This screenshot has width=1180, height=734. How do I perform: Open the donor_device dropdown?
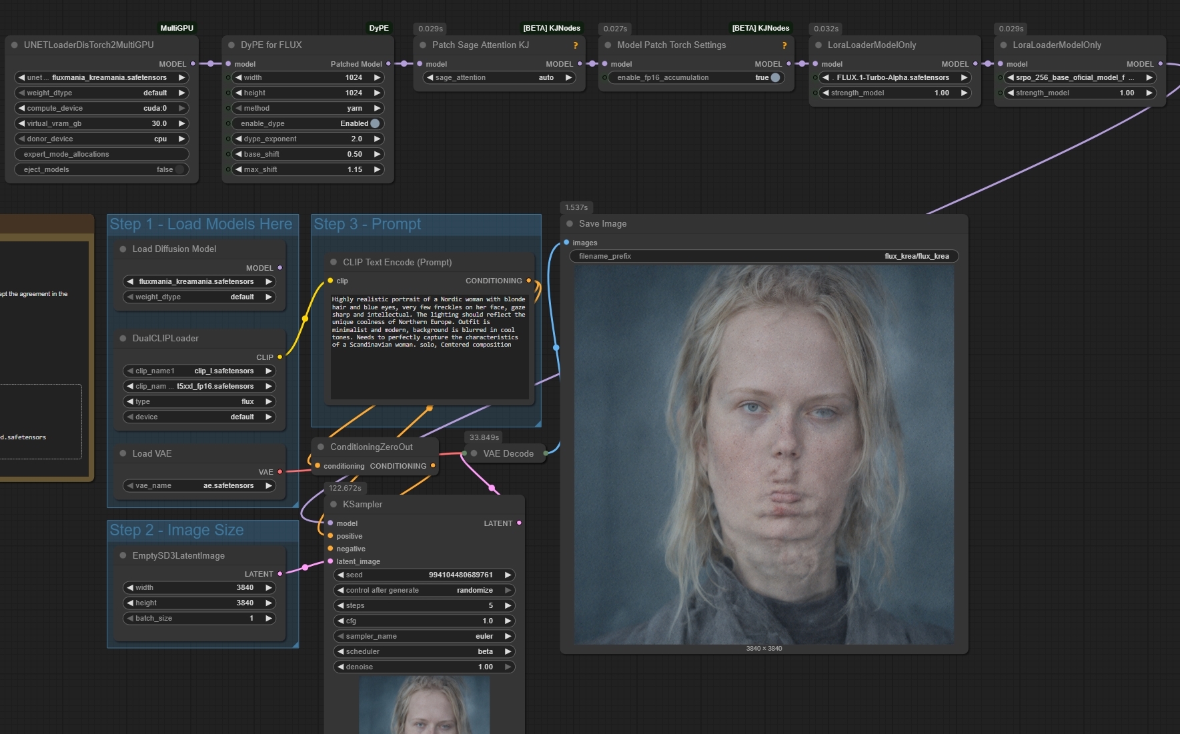point(101,139)
